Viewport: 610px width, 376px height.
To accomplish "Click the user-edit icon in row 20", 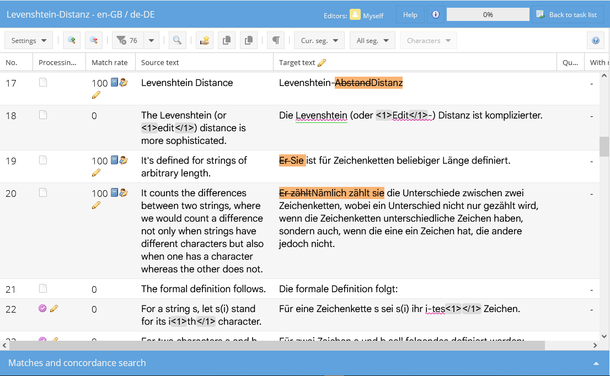I will click(x=124, y=193).
